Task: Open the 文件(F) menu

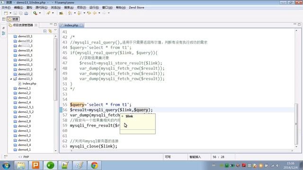Action: pos(6,8)
